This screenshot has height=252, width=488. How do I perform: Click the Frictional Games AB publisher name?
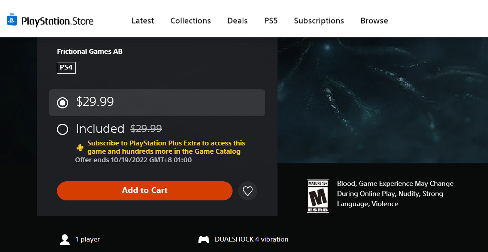pyautogui.click(x=90, y=52)
